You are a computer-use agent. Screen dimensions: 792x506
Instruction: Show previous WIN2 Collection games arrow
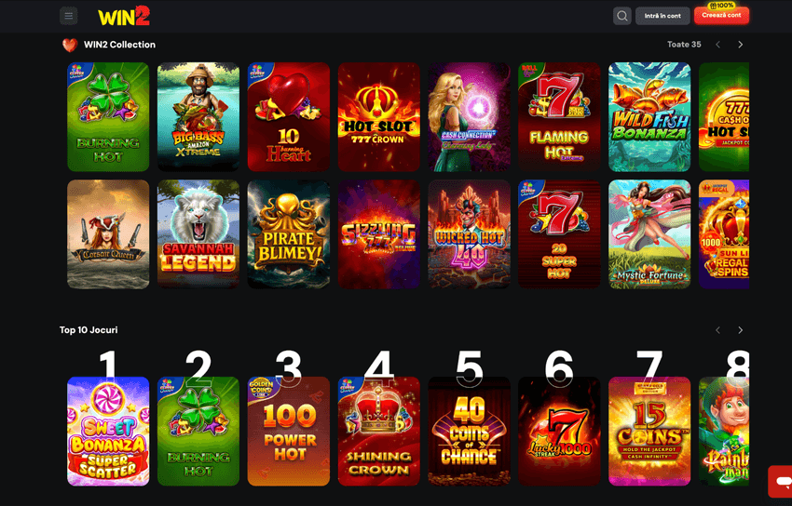point(717,45)
